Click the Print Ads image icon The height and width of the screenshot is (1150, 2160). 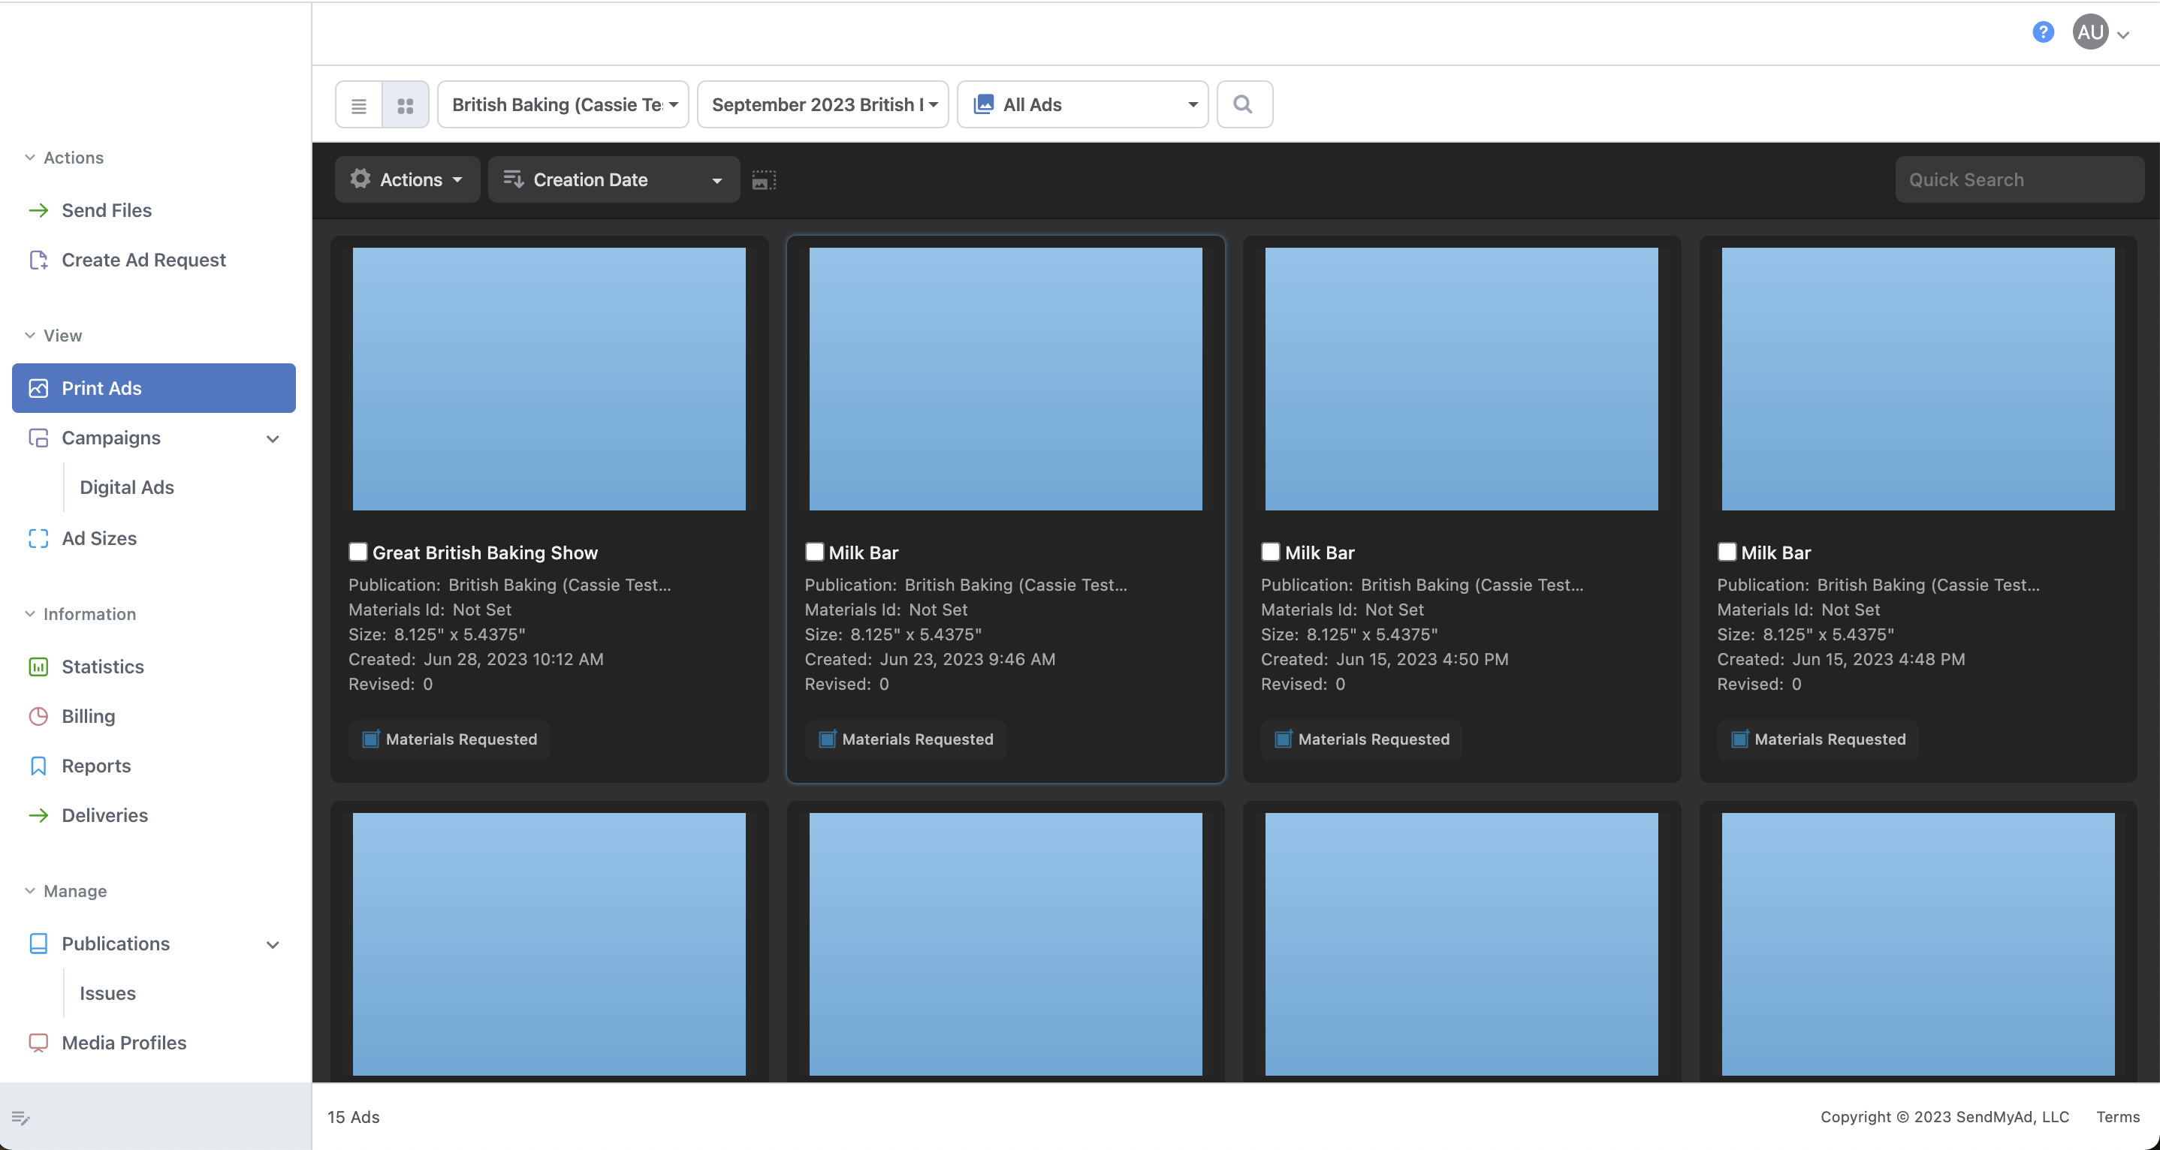(x=38, y=388)
